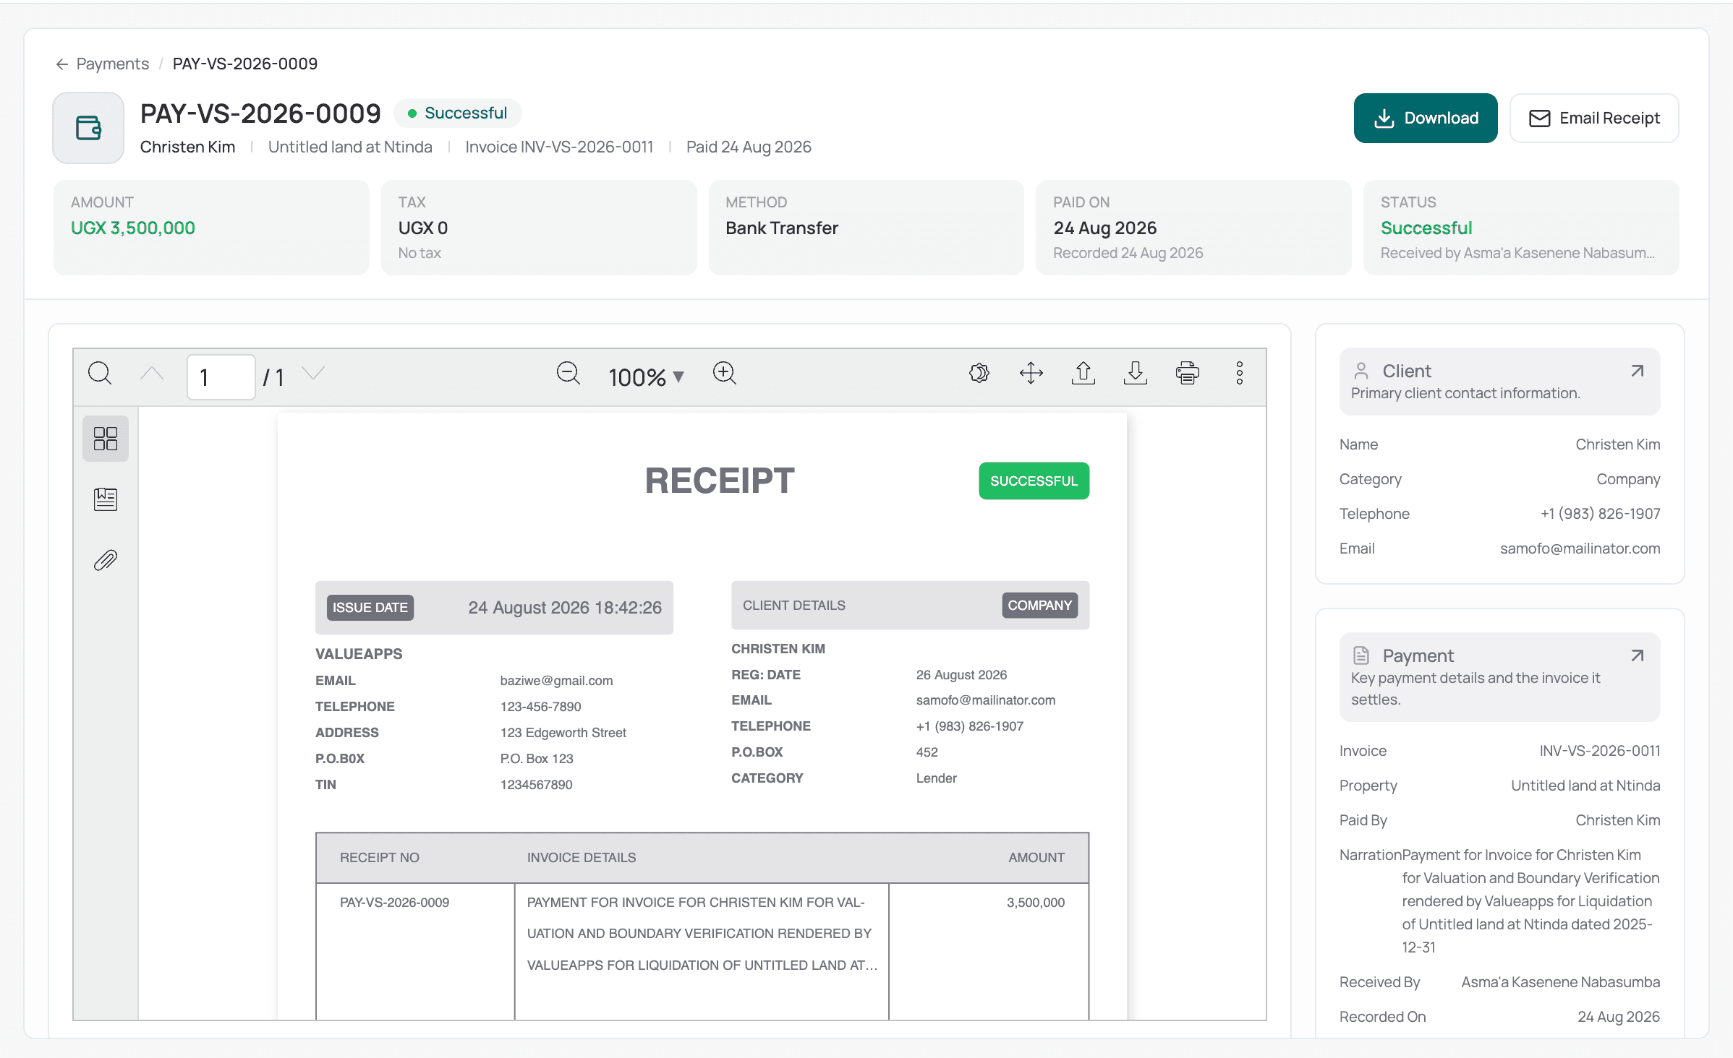Click the PAY-VS-2026-0009 breadcrumb text
1733x1058 pixels.
pos(244,64)
